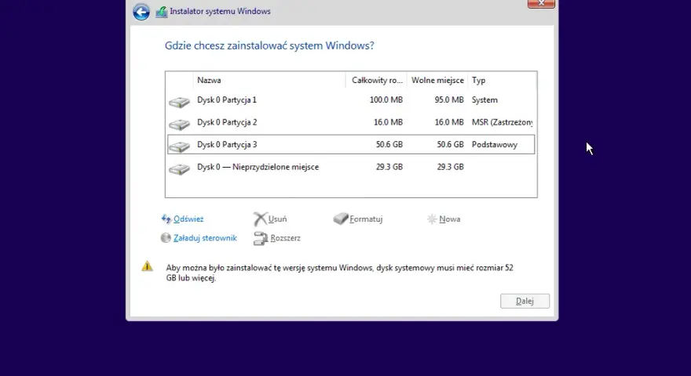Click the 100.0 MB total size cell
Image resolution: width=691 pixels, height=376 pixels.
click(x=386, y=100)
